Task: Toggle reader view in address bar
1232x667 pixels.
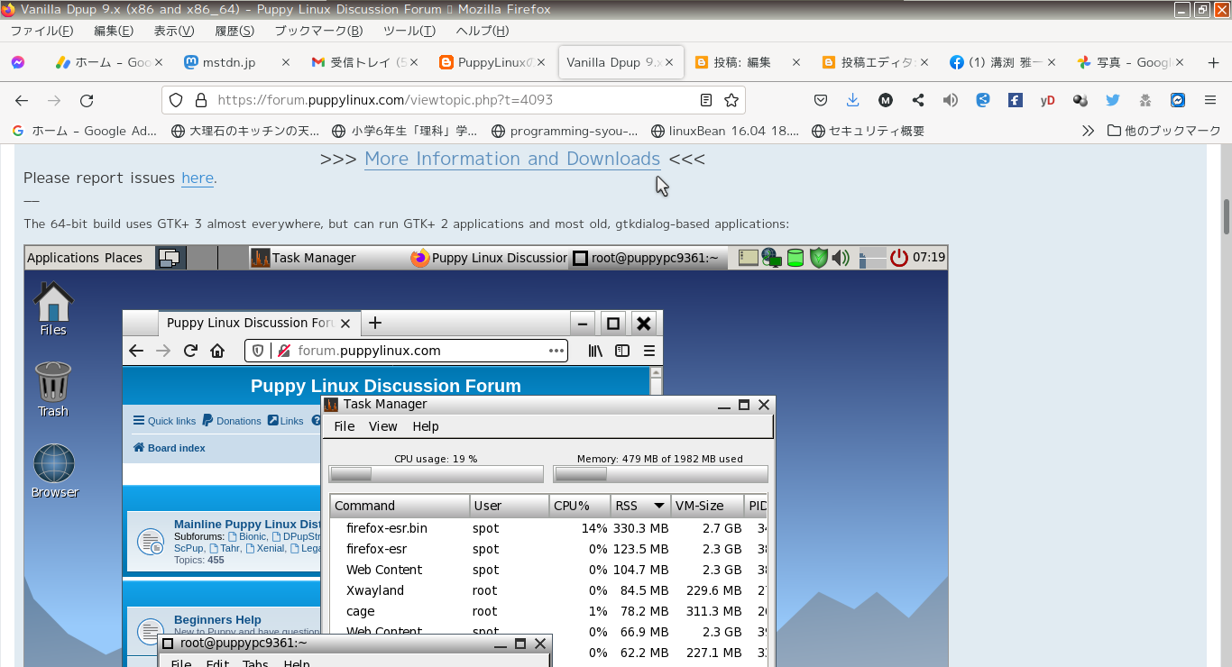Action: click(x=706, y=100)
